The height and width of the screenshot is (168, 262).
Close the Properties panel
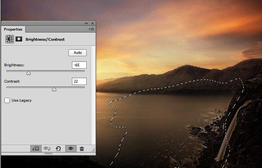click(93, 24)
